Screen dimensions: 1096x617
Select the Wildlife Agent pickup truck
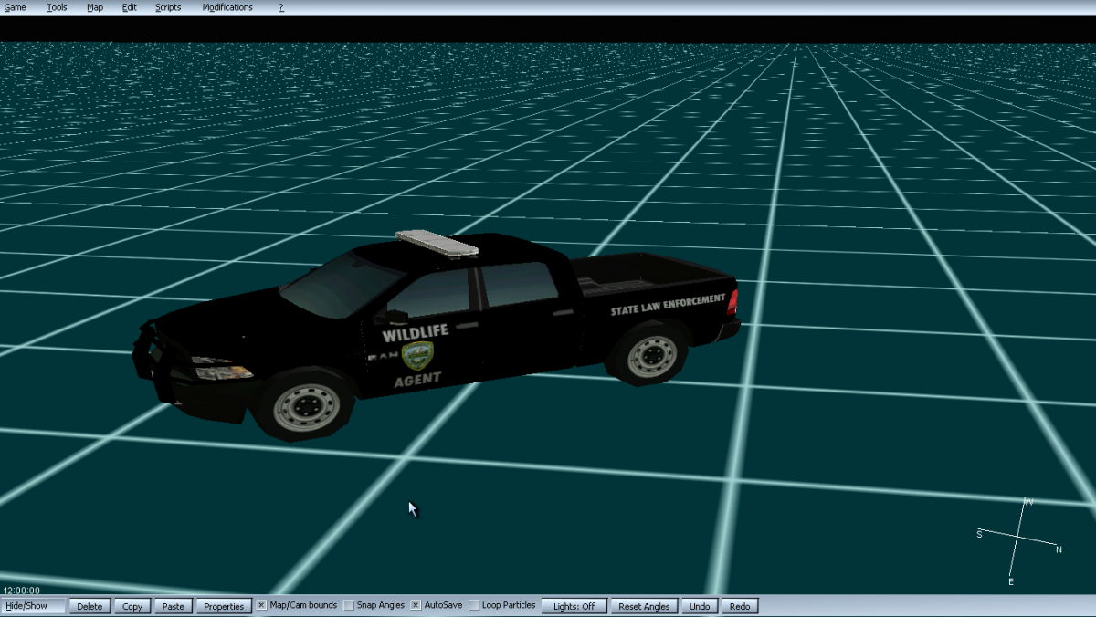[437, 335]
